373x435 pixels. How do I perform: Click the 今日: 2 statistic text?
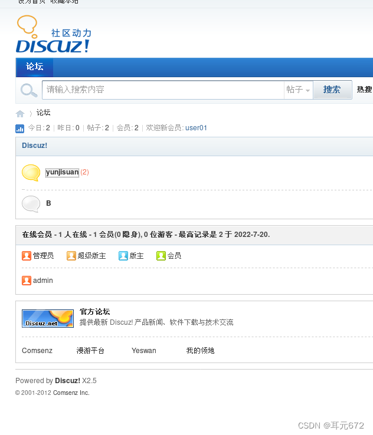click(39, 128)
